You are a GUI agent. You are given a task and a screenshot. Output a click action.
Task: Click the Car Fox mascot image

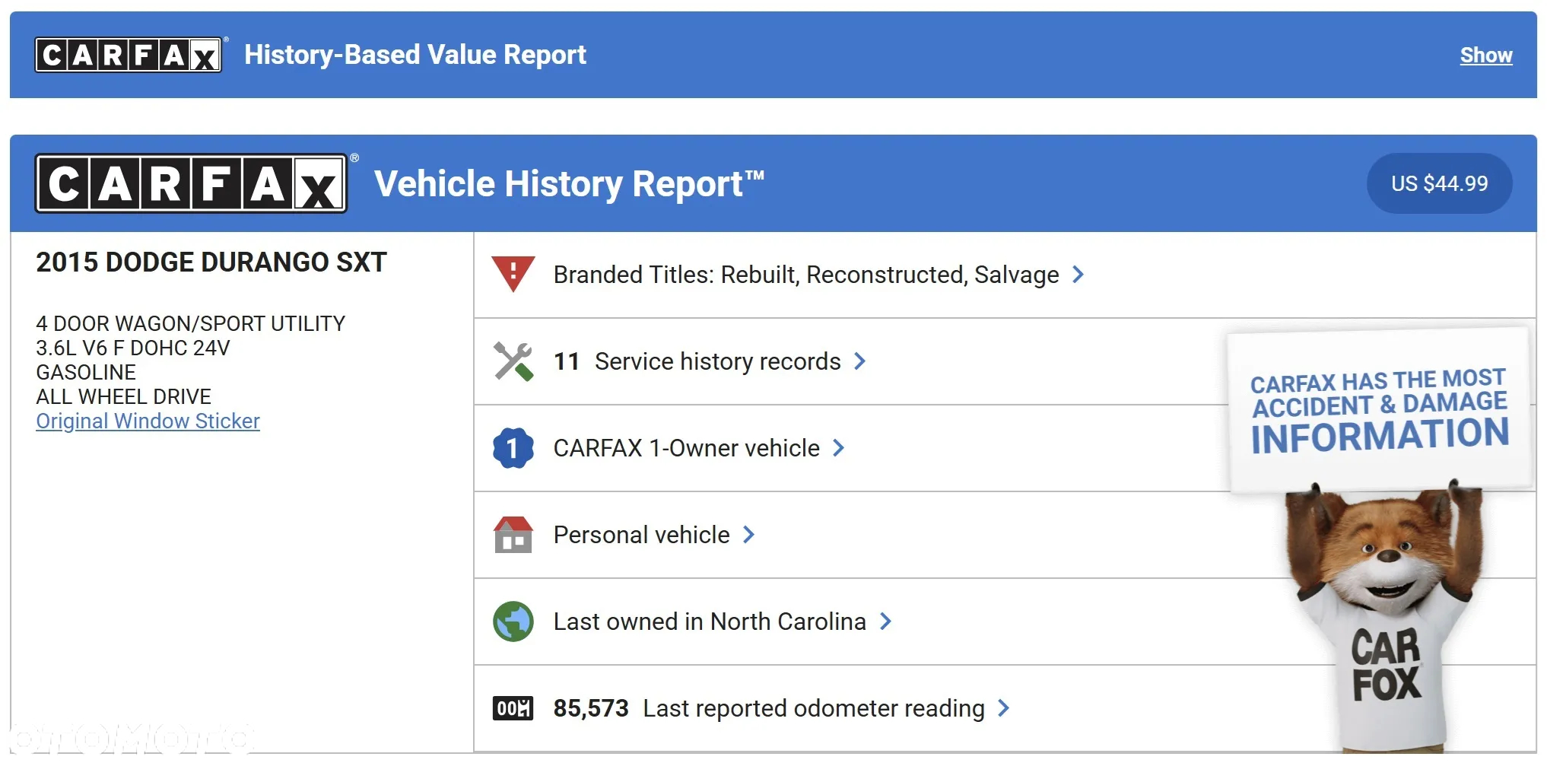(1386, 616)
